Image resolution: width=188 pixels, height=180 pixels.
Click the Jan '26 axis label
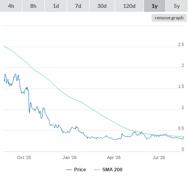point(69,157)
